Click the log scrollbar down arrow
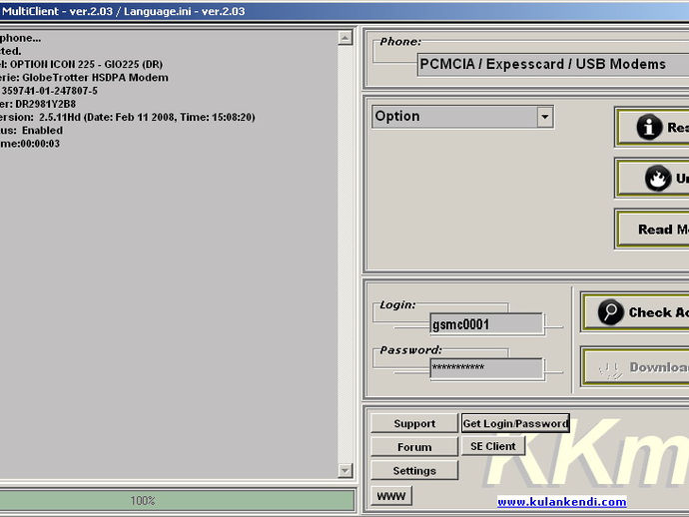Image resolution: width=689 pixels, height=517 pixels. click(344, 471)
